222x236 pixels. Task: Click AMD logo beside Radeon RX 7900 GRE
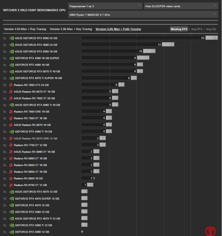(11, 112)
